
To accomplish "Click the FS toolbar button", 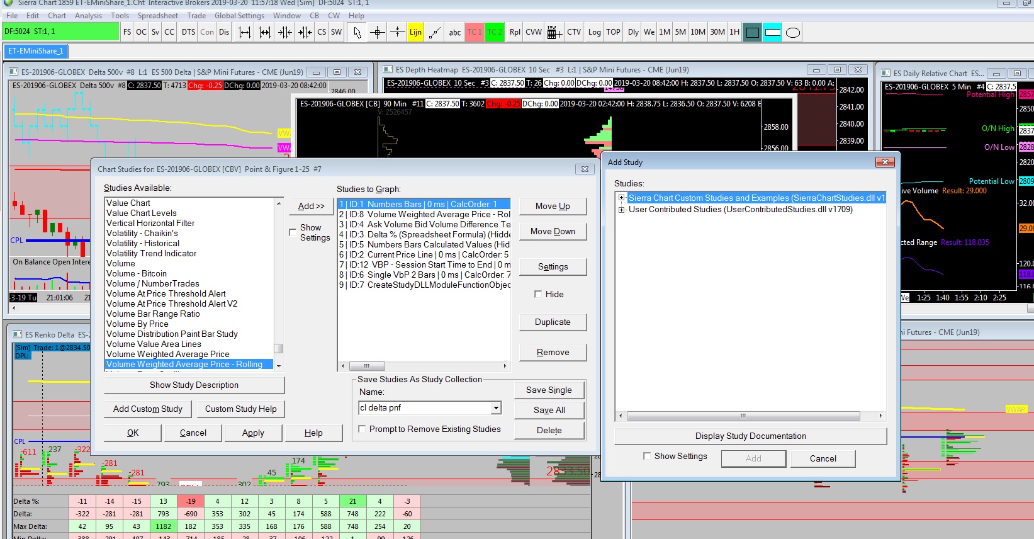I will tap(127, 32).
